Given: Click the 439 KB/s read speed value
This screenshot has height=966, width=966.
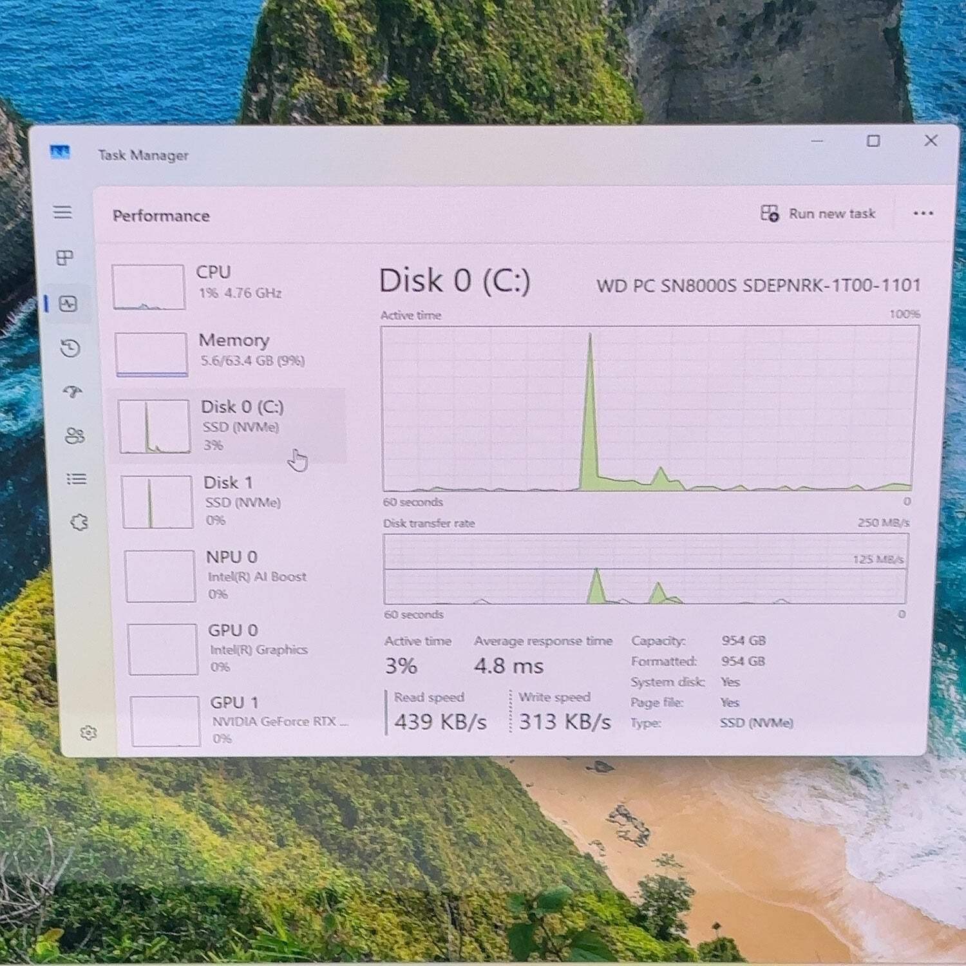Looking at the screenshot, I should click(440, 722).
